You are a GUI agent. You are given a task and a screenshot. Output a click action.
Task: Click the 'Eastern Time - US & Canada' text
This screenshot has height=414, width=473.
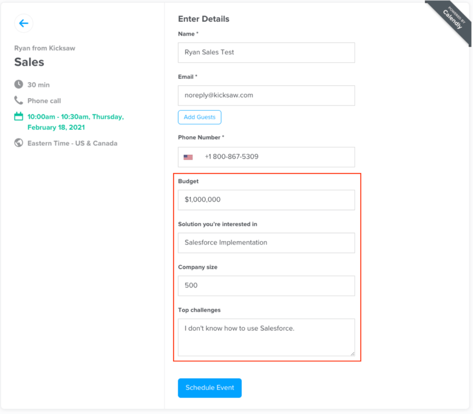click(73, 144)
